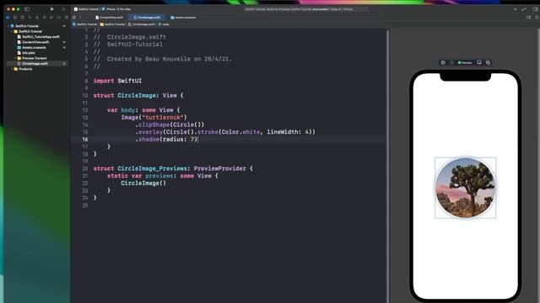Click the SwiftUI-Tutorial folder breadcrumb in the jump bar
540x303 pixels.
coord(112,24)
